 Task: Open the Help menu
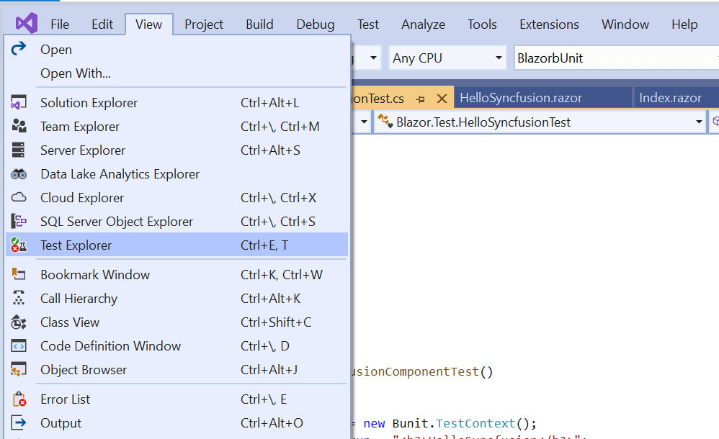click(x=684, y=24)
